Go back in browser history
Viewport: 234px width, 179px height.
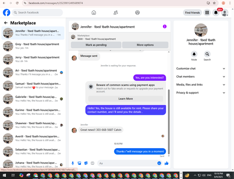point(4,3)
